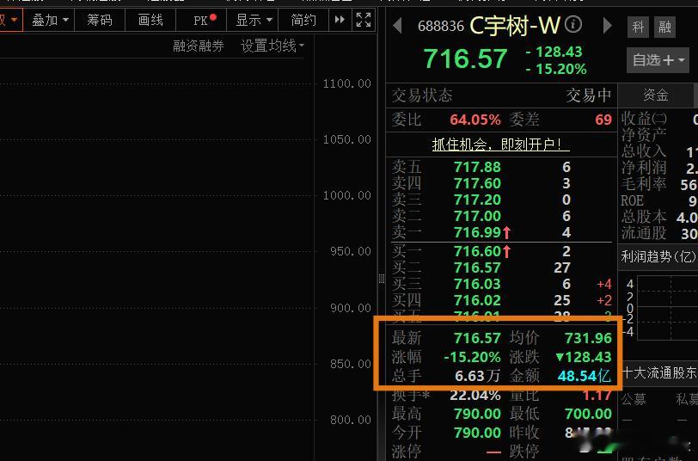Click 总股本 row in financial panel
This screenshot has width=698, height=461.
click(658, 217)
